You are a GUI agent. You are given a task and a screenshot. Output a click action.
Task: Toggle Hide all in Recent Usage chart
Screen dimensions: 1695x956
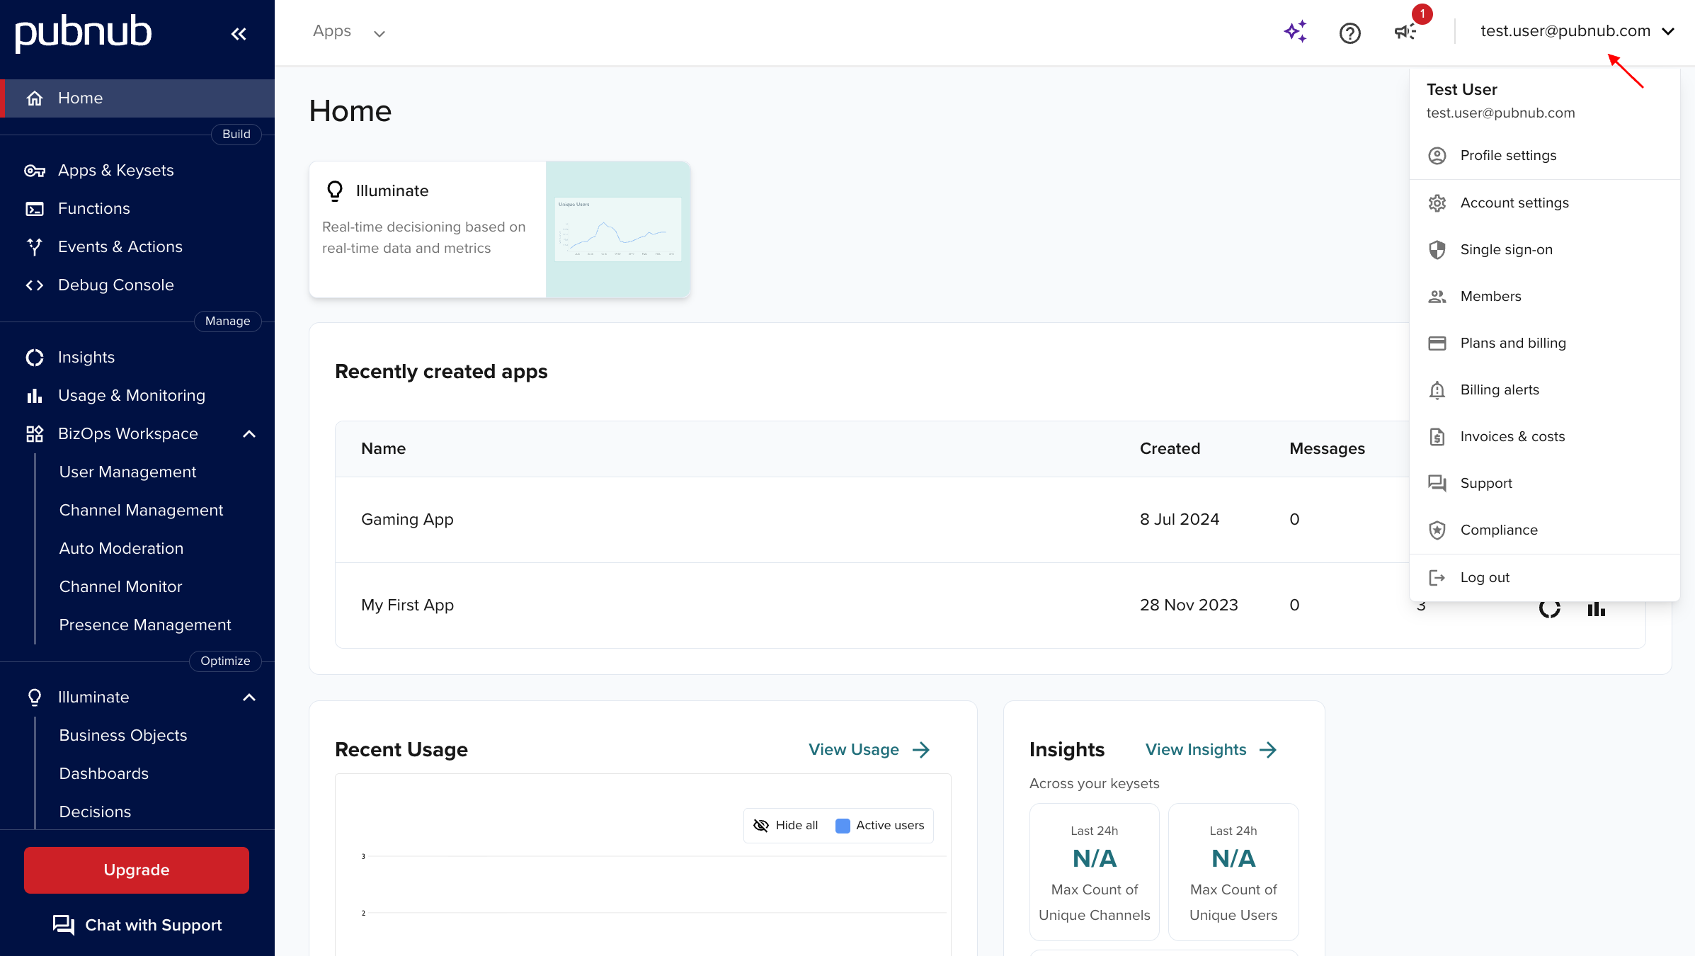click(786, 825)
